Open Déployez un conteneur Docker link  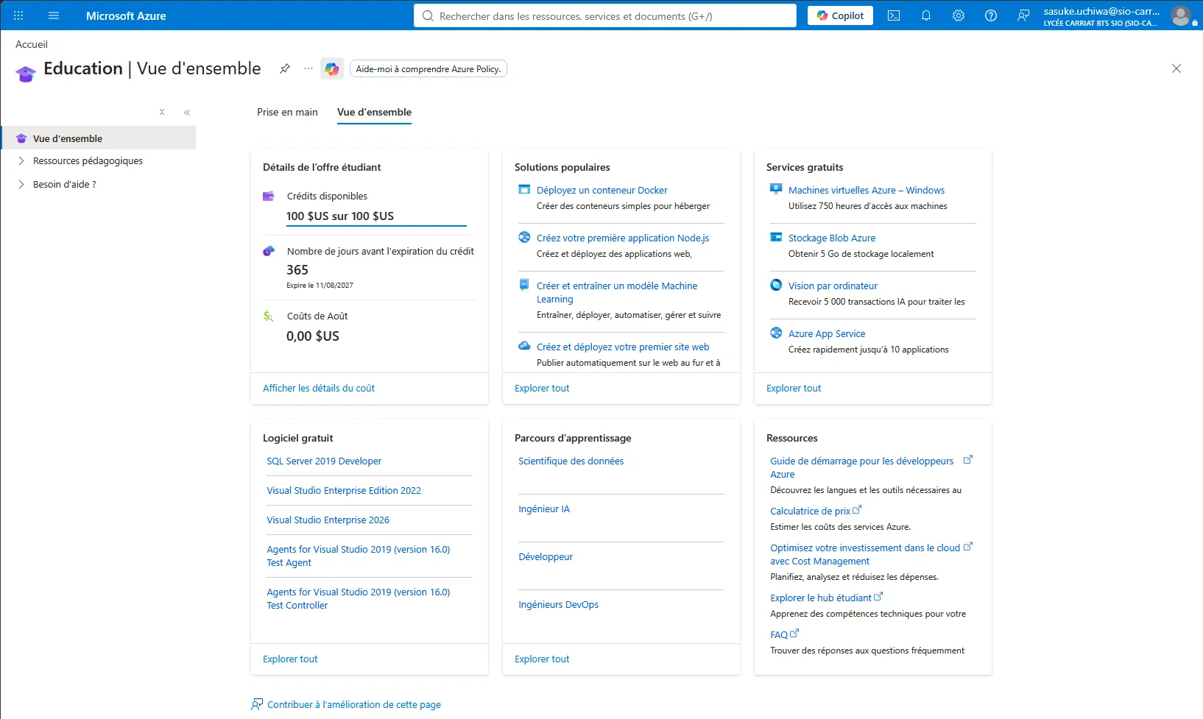coord(602,190)
